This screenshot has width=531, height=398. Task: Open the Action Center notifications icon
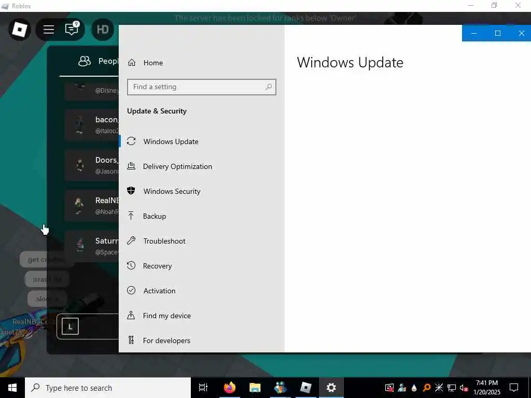[x=514, y=388]
